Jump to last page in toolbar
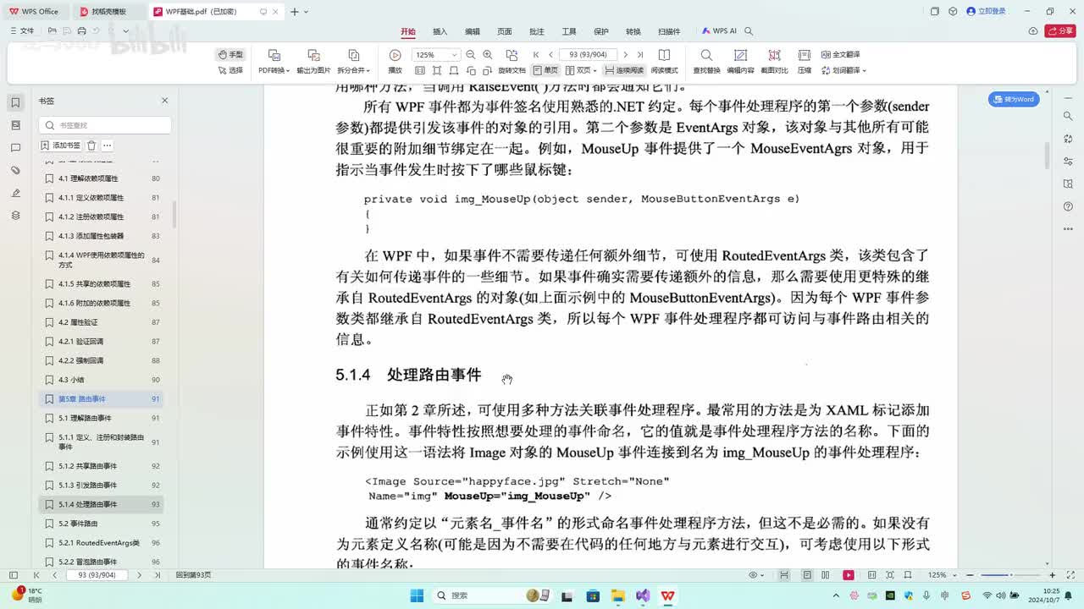 (640, 55)
